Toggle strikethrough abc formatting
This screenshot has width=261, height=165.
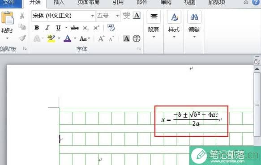click(75, 28)
